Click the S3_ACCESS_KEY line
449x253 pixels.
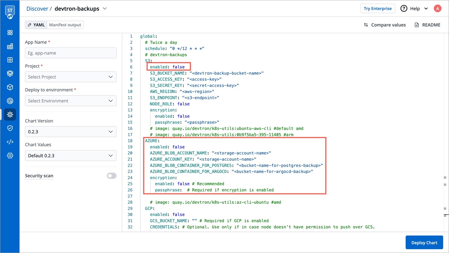click(x=186, y=79)
